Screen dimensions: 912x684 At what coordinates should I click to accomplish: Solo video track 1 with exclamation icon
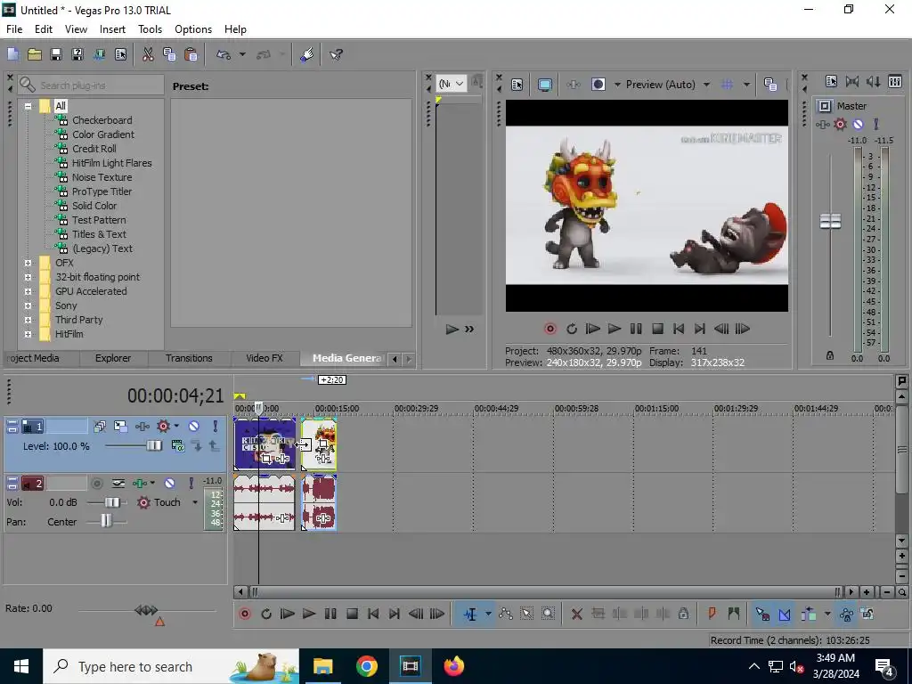coord(216,427)
